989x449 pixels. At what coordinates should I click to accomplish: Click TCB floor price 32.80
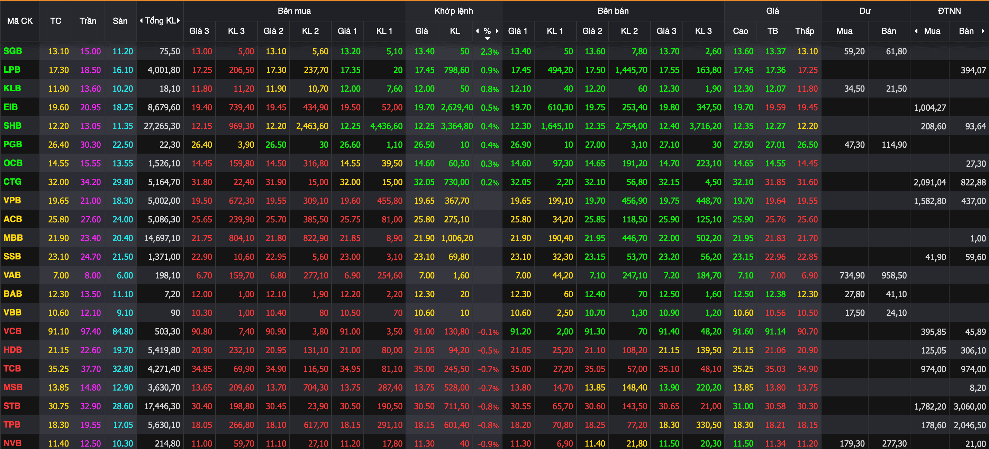click(x=123, y=369)
